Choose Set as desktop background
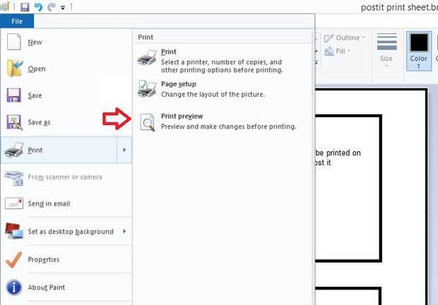 (x=66, y=232)
